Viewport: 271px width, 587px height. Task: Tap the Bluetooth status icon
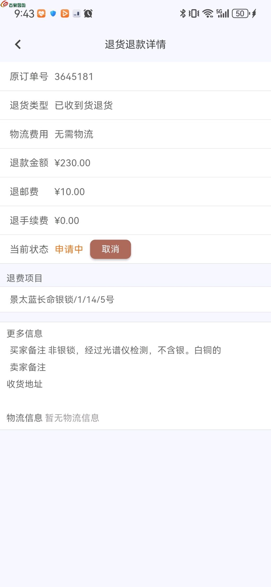pyautogui.click(x=183, y=13)
